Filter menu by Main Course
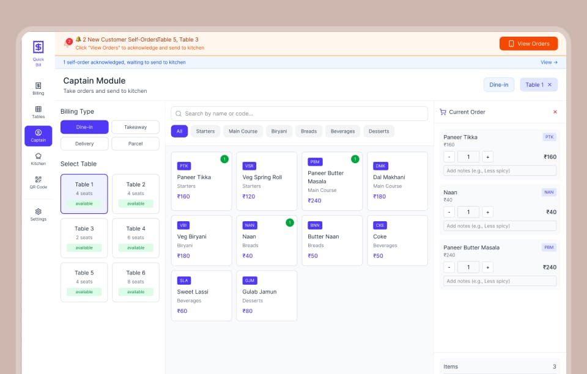 (x=243, y=131)
